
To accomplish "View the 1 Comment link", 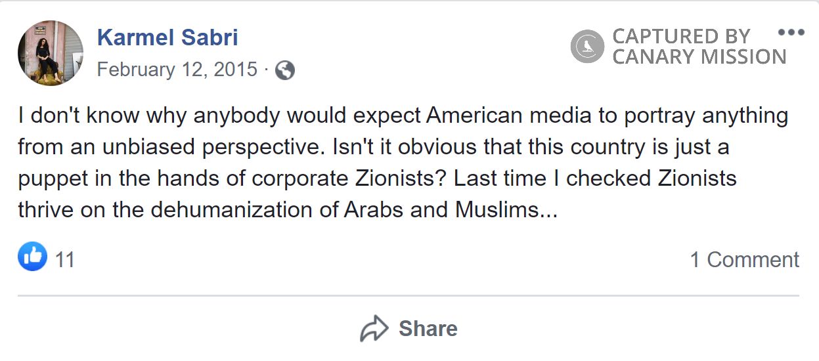I will pos(744,260).
